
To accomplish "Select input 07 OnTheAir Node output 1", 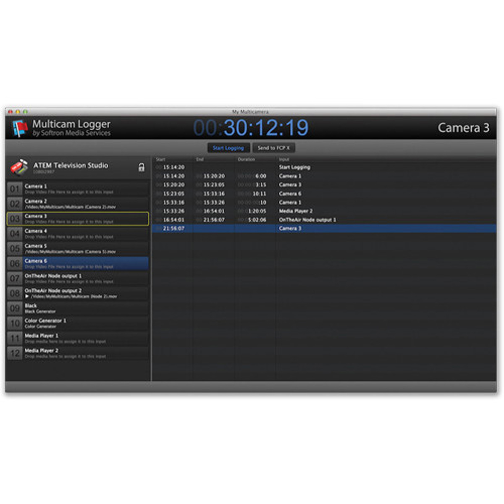I will click(78, 278).
